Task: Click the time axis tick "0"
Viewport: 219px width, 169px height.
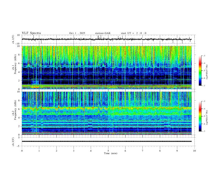Action: [22, 151]
